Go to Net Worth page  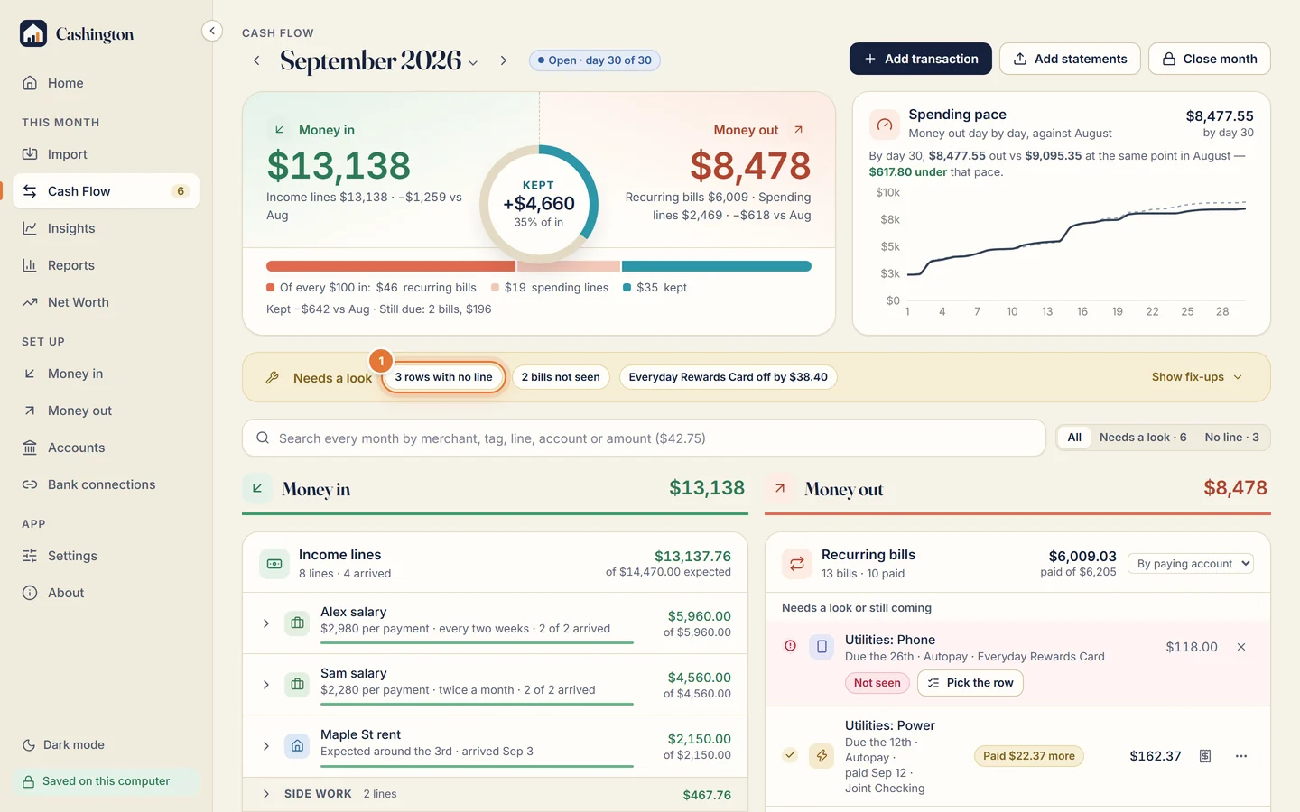click(x=107, y=302)
